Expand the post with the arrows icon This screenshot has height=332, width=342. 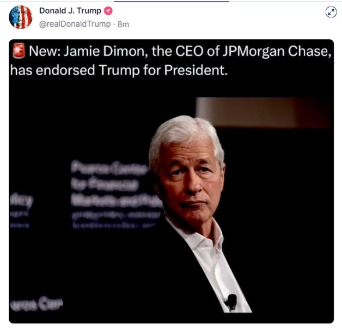coord(331,12)
